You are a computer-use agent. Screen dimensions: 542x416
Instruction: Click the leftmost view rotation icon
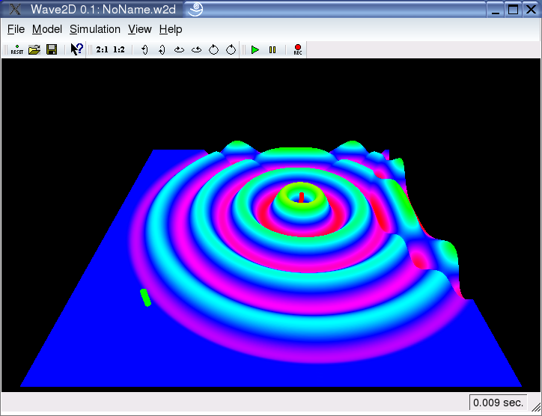[x=144, y=50]
